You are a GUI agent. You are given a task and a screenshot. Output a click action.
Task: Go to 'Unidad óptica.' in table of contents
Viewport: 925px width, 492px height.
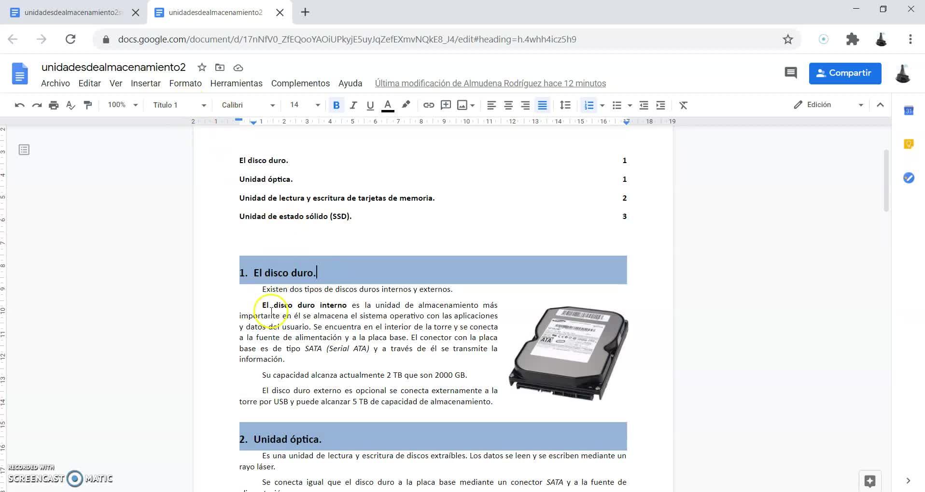pos(266,179)
